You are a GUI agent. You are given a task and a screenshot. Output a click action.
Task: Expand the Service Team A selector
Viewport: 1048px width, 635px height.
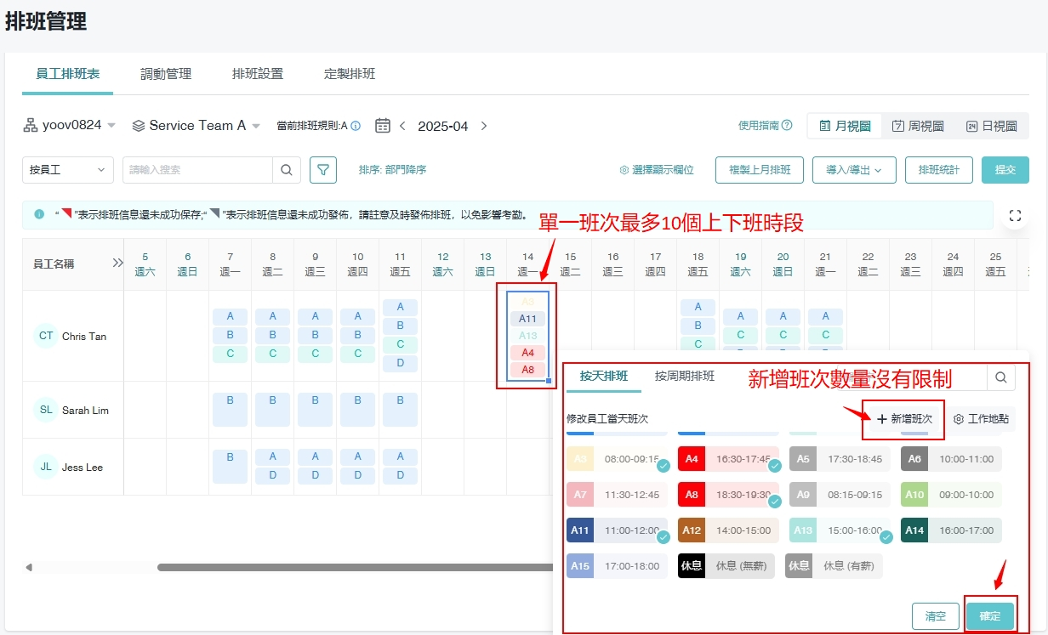[x=196, y=126]
